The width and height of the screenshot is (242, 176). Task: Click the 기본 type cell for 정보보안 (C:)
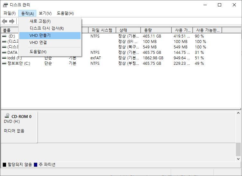(73, 63)
